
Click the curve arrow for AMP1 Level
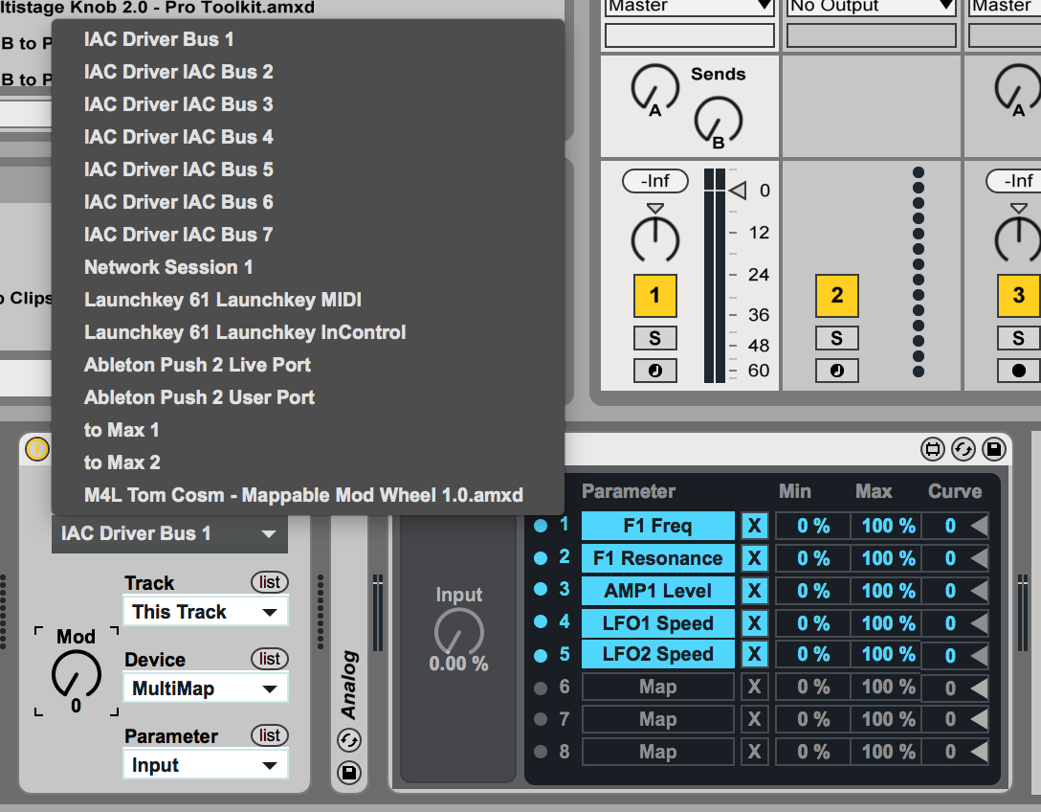979,591
